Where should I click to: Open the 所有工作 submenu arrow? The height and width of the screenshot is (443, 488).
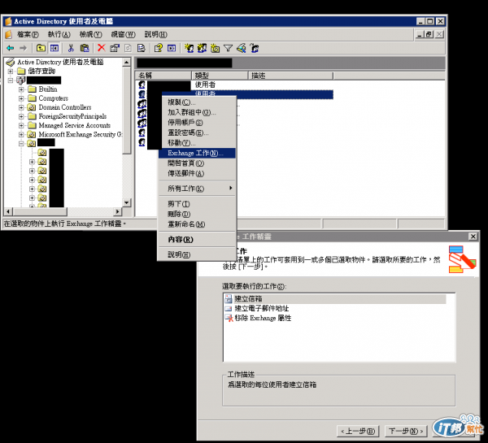click(231, 188)
